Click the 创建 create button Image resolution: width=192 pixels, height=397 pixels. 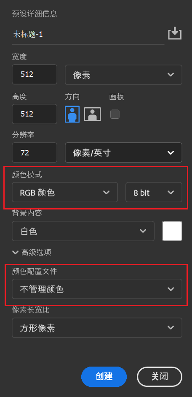point(104,376)
